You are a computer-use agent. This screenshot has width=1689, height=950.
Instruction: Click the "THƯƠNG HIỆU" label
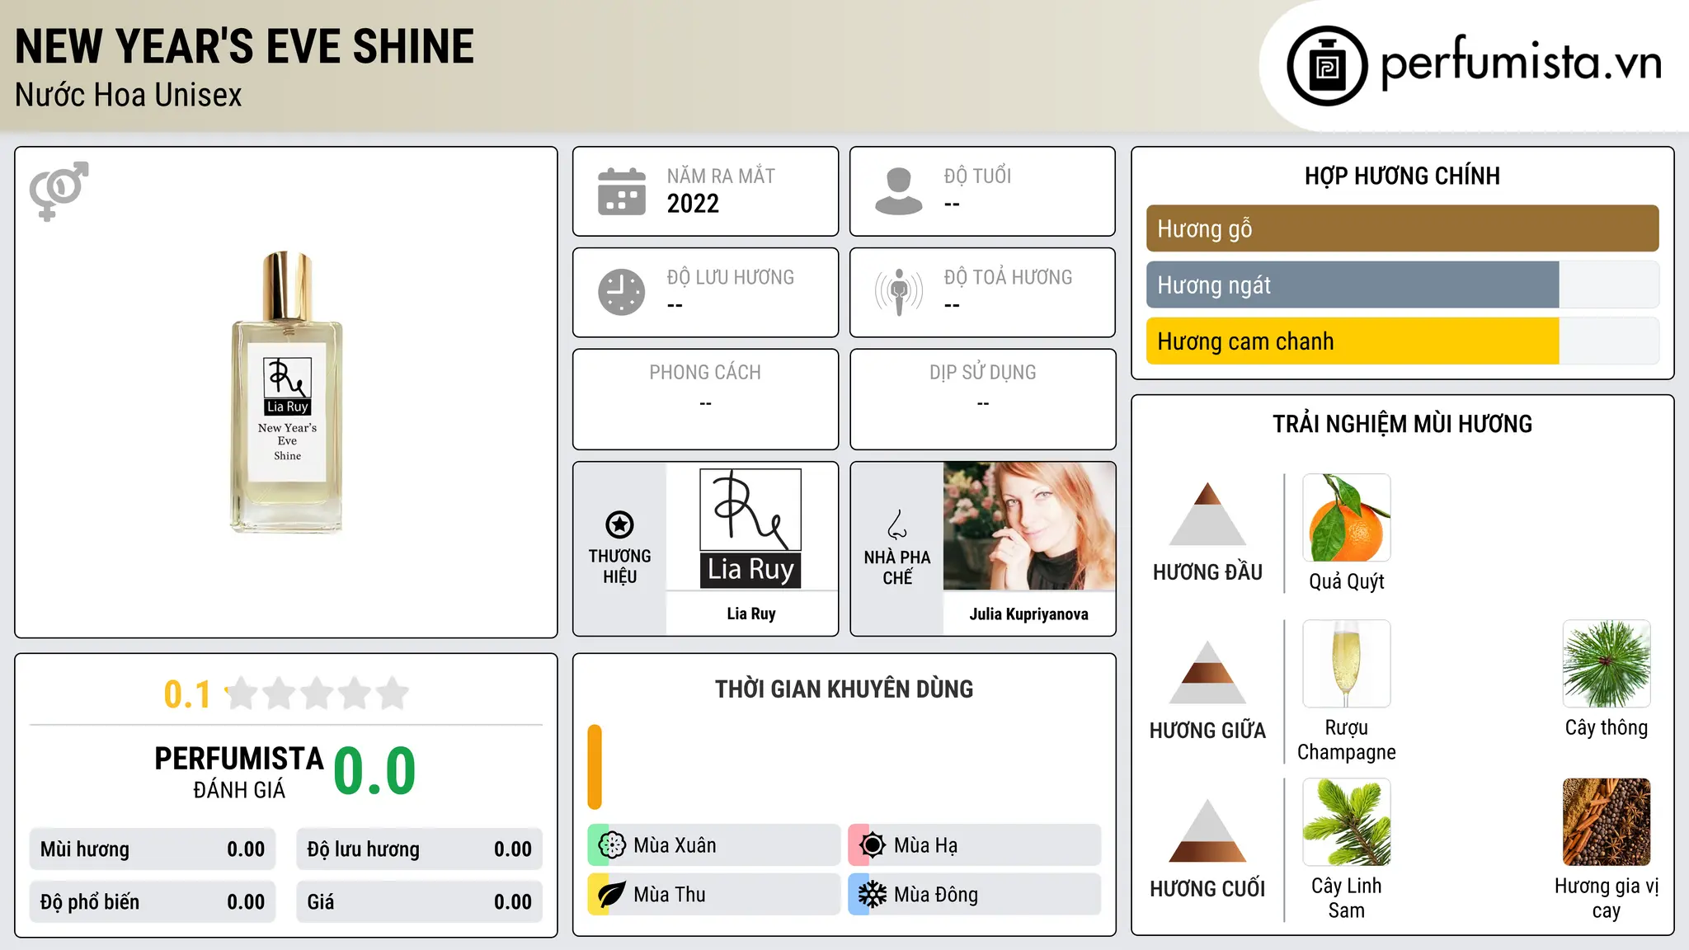(x=619, y=567)
